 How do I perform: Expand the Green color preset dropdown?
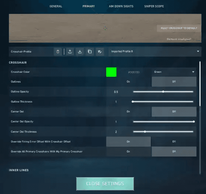174,72
